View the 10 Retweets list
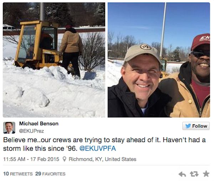Screen dimensions: 214x181 (x=18, y=174)
